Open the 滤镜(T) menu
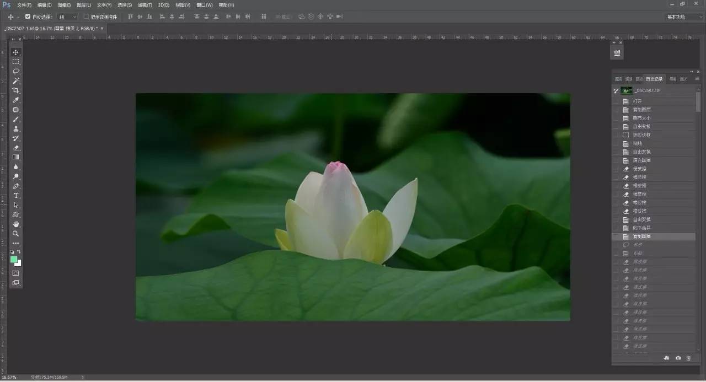Viewport: 706px width, 382px height. [x=145, y=5]
